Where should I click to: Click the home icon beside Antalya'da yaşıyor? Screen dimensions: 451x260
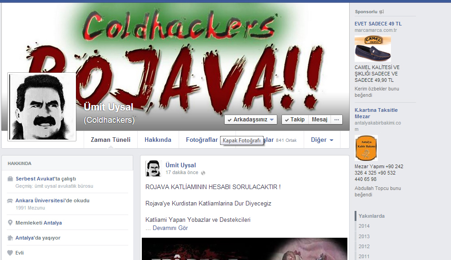click(10, 238)
